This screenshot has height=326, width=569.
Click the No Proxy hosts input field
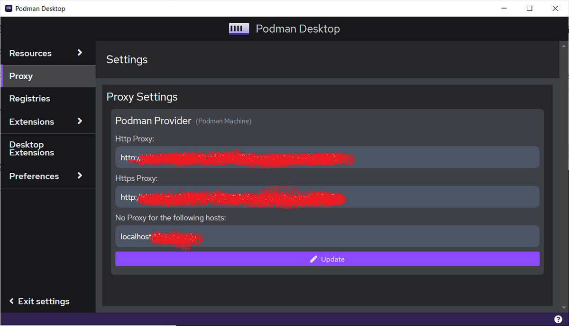tap(327, 236)
